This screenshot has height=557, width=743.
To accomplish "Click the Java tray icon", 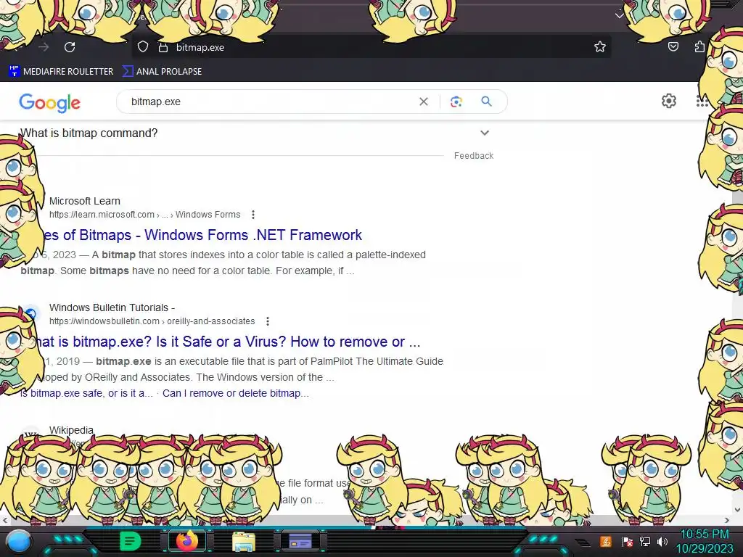I will [605, 541].
